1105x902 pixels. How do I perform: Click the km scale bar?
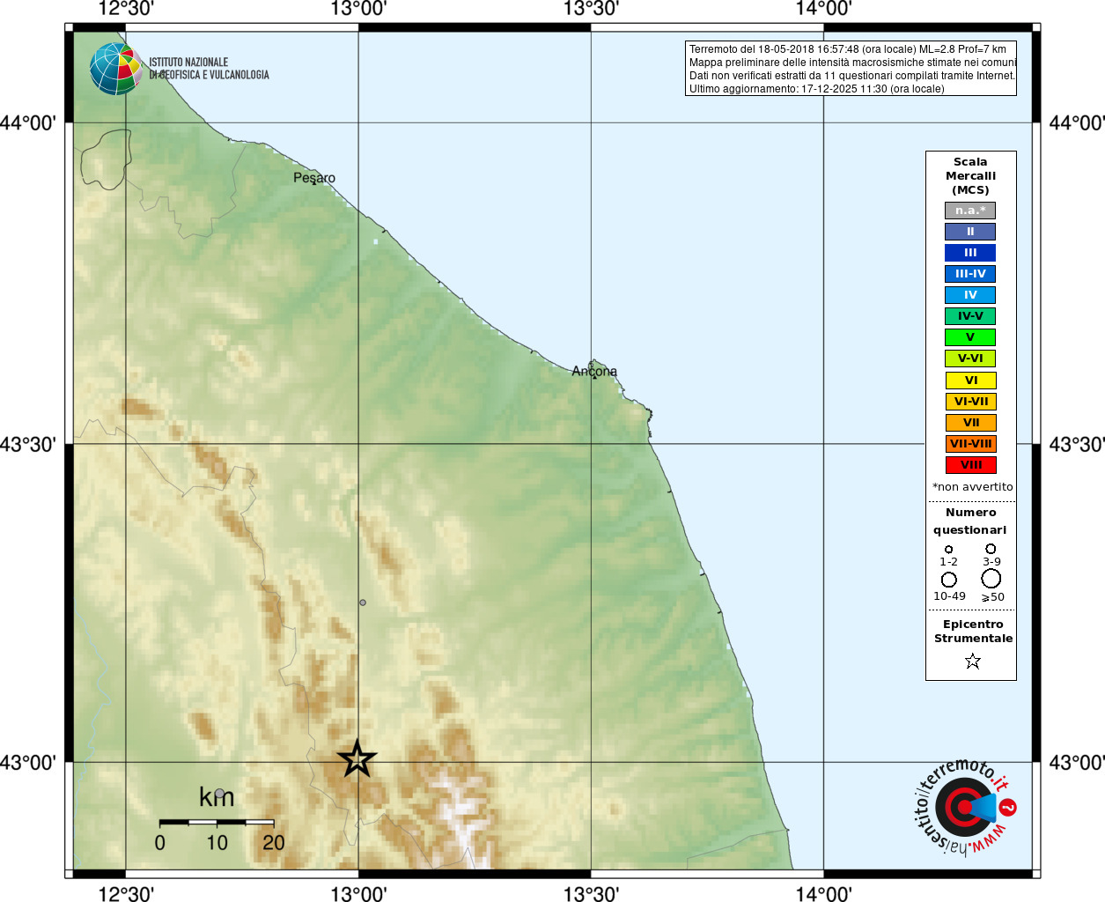tap(217, 823)
